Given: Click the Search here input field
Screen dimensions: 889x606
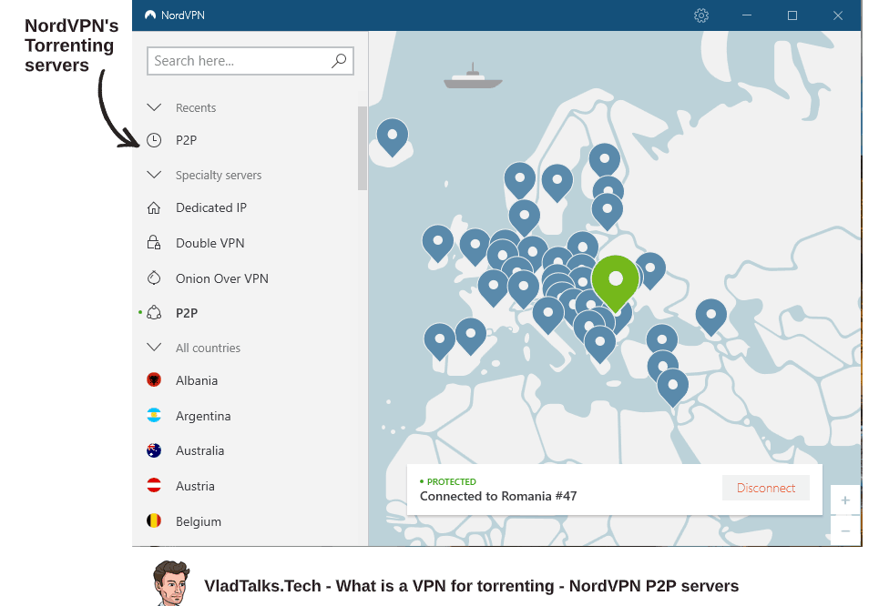Looking at the screenshot, I should click(250, 61).
